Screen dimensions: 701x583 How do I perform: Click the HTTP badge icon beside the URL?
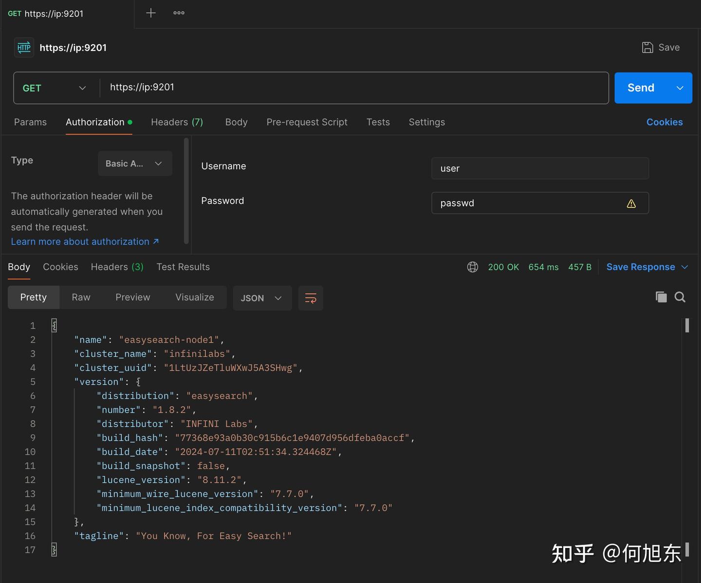click(23, 47)
